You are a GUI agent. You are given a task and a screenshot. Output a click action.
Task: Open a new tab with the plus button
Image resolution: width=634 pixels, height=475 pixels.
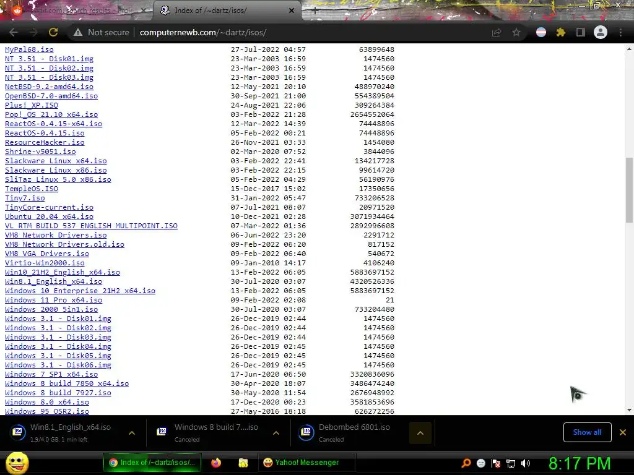coord(315,11)
